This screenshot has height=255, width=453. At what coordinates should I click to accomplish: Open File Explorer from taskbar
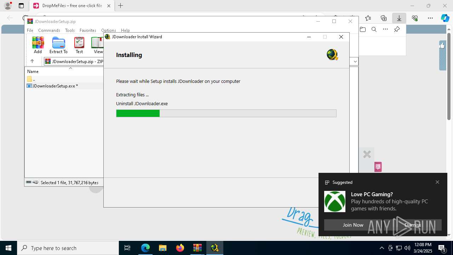tap(163, 248)
